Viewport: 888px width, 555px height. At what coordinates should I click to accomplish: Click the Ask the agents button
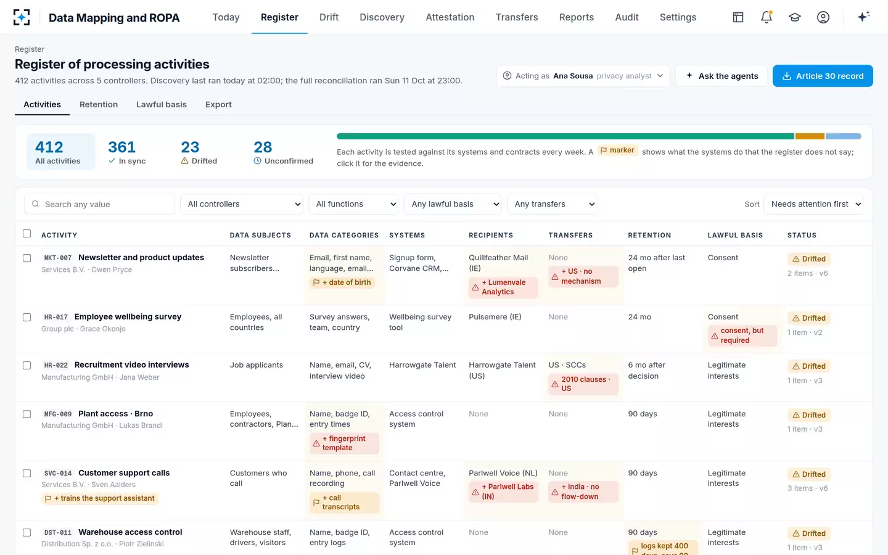[721, 76]
